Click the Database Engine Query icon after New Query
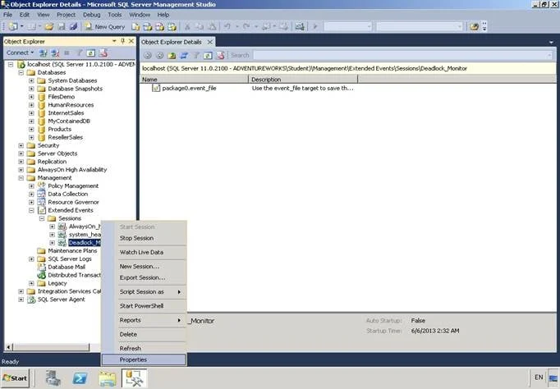The height and width of the screenshot is (389, 560). tap(135, 27)
